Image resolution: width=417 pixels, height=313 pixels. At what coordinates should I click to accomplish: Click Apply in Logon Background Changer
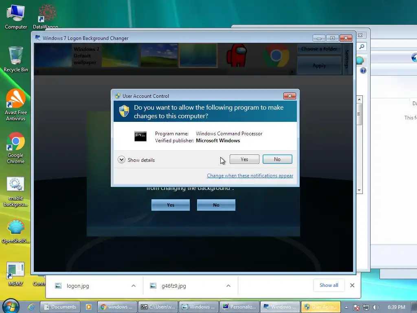(x=319, y=66)
